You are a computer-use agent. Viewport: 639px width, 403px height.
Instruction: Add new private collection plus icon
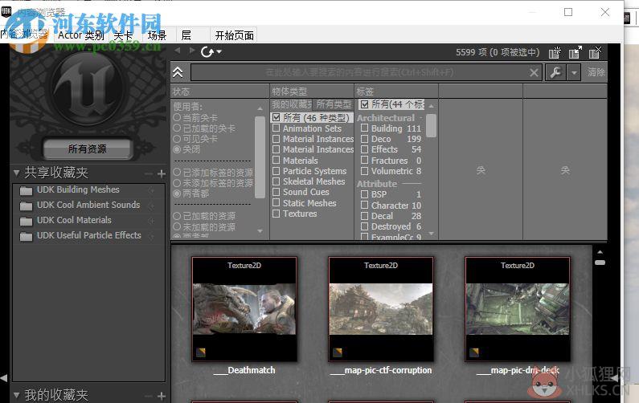click(162, 396)
